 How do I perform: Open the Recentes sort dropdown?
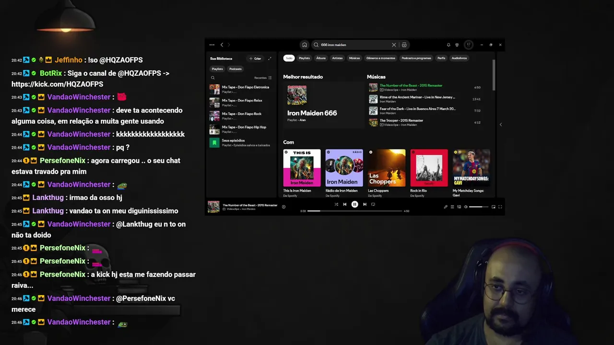tap(263, 78)
